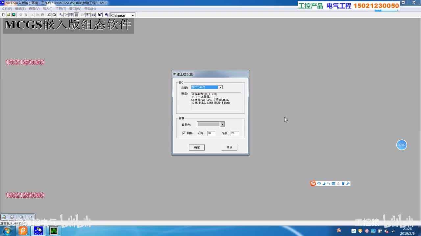Uncheck the 网格 grid checkbox
This screenshot has height=236, width=421.
(184, 133)
